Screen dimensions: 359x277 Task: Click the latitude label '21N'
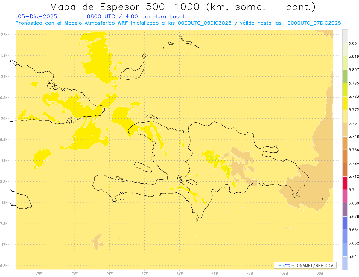pos(4,77)
